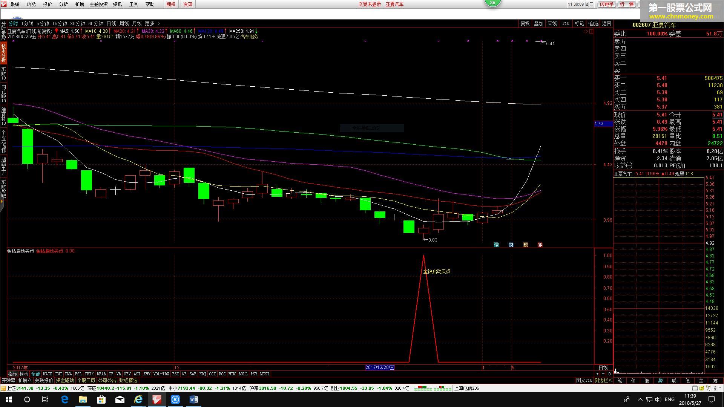Open Windows Start menu
The width and height of the screenshot is (724, 407).
click(9, 399)
